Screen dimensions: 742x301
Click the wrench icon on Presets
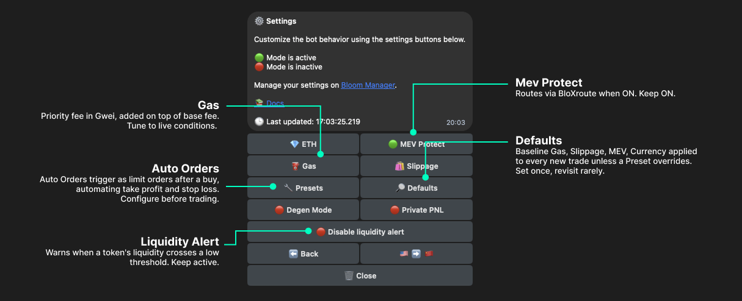288,188
